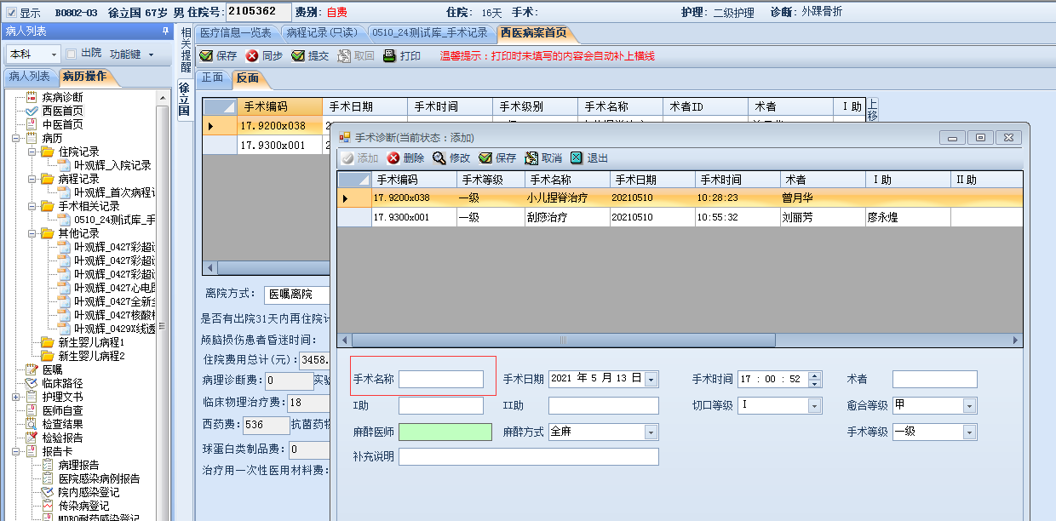Select row 刮痧治疗 in dialog table

(680, 217)
